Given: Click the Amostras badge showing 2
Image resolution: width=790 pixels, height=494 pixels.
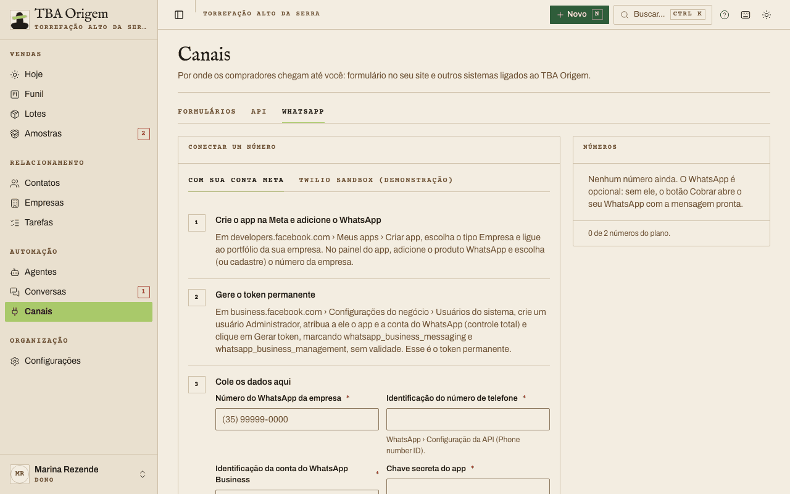Looking at the screenshot, I should tap(144, 133).
